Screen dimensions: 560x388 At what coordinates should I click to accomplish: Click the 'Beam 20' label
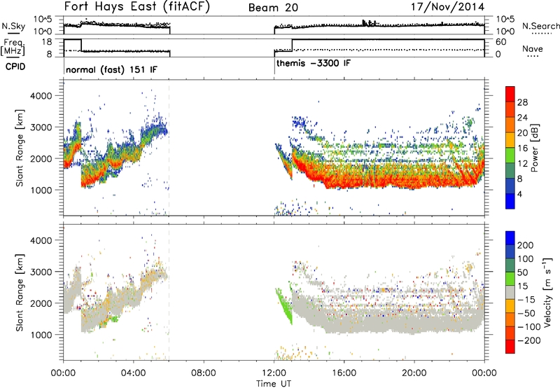click(273, 8)
